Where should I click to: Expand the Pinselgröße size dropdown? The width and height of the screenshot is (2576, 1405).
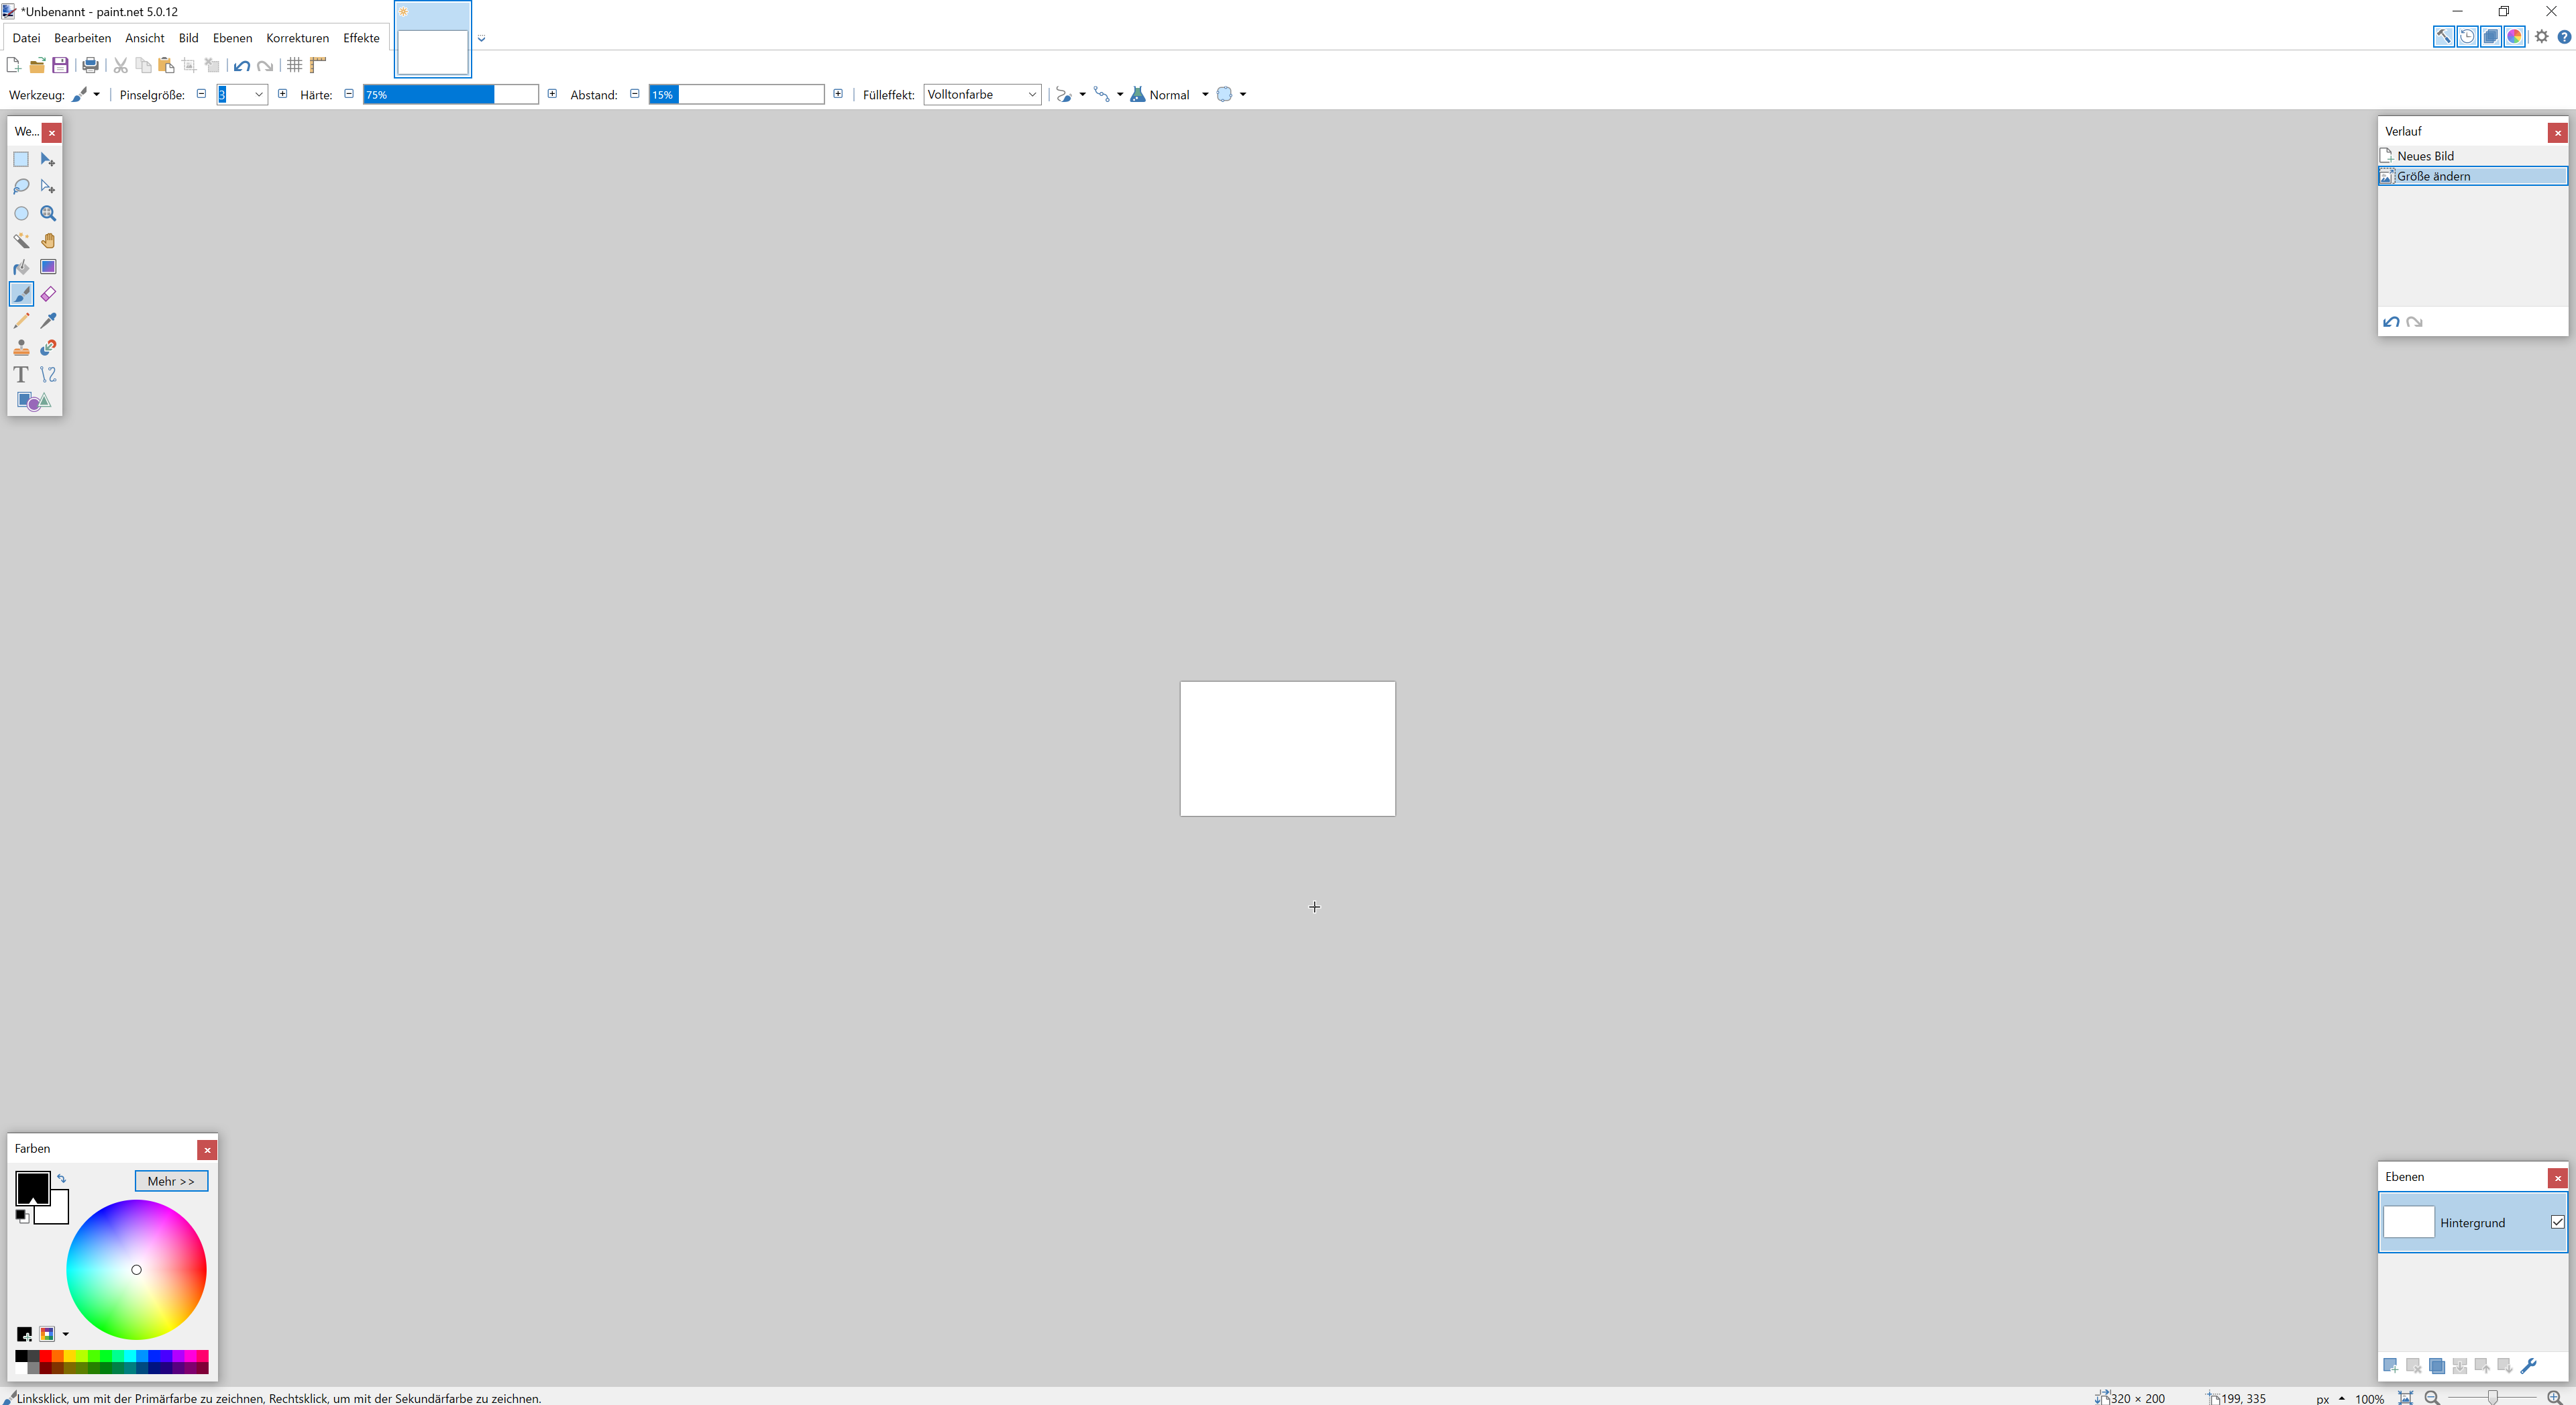pyautogui.click(x=258, y=94)
